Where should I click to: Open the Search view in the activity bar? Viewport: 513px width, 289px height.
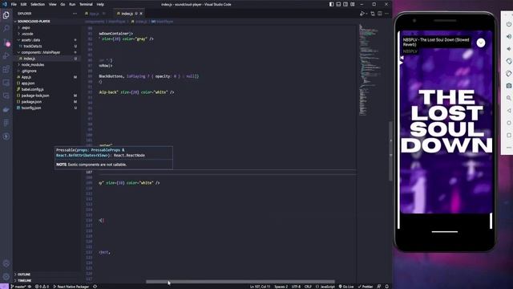point(6,29)
